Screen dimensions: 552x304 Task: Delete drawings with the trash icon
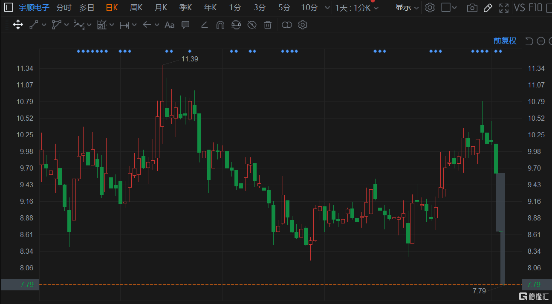click(268, 25)
